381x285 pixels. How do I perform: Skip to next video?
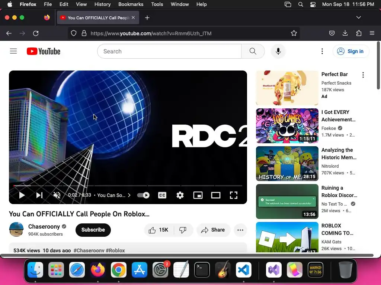pos(39,195)
